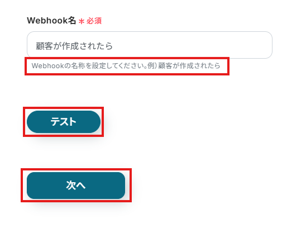Tap the テスト label on the test button
The height and width of the screenshot is (228, 306).
click(64, 122)
